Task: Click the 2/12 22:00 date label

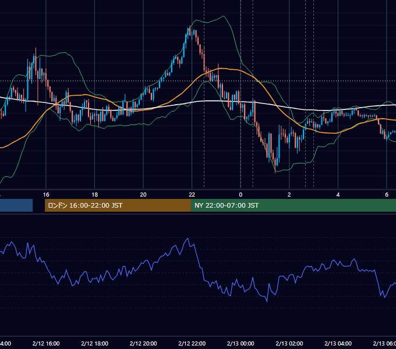Action: coord(192,343)
